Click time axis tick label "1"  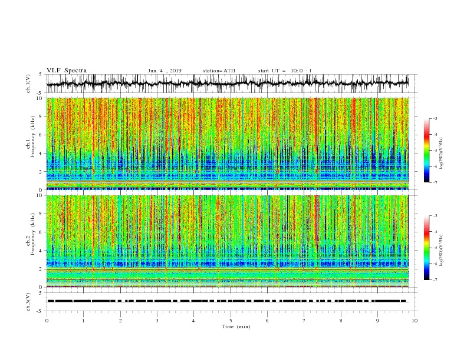(83, 321)
